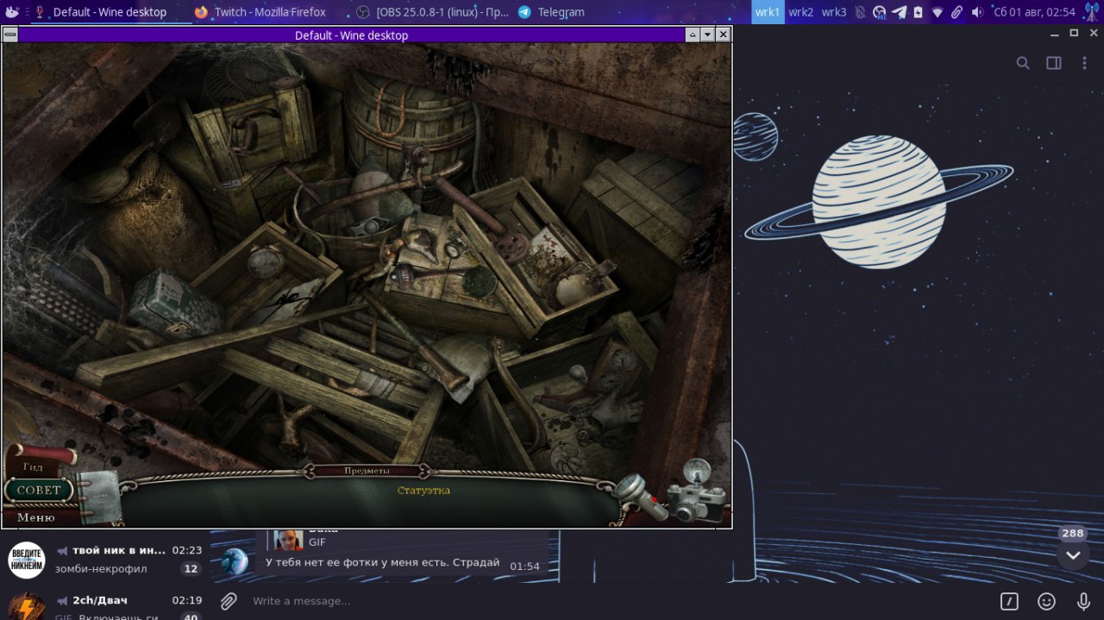The width and height of the screenshot is (1104, 620).
Task: Switch to the wrk3 workspace
Action: (833, 12)
